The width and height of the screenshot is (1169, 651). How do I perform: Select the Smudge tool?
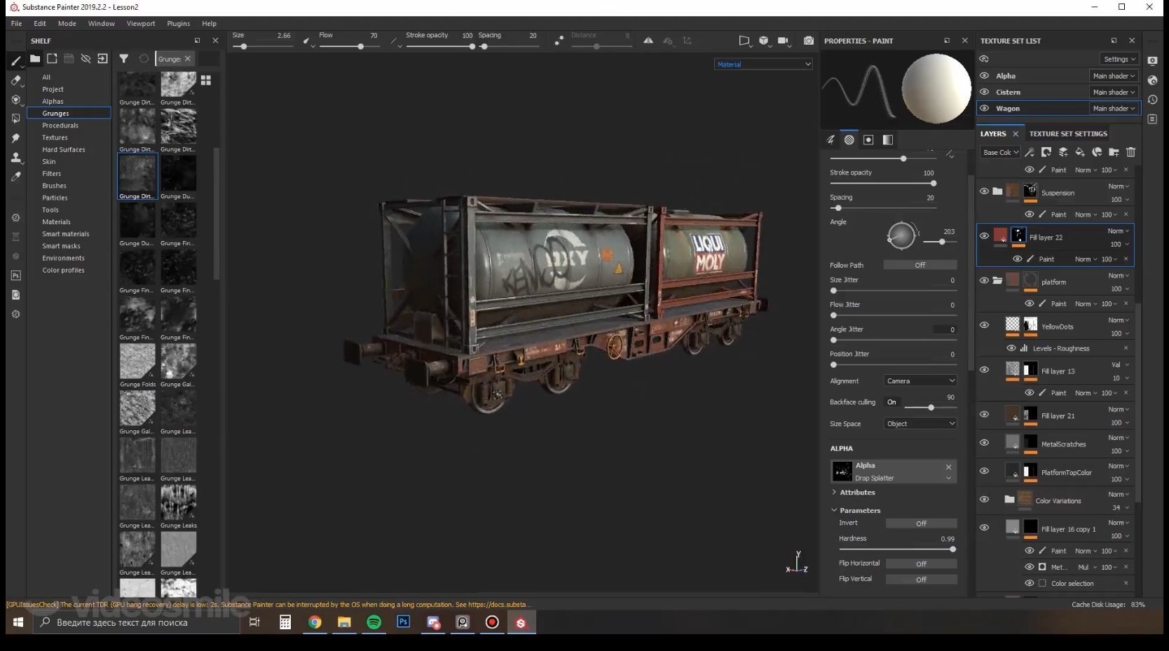(x=16, y=138)
